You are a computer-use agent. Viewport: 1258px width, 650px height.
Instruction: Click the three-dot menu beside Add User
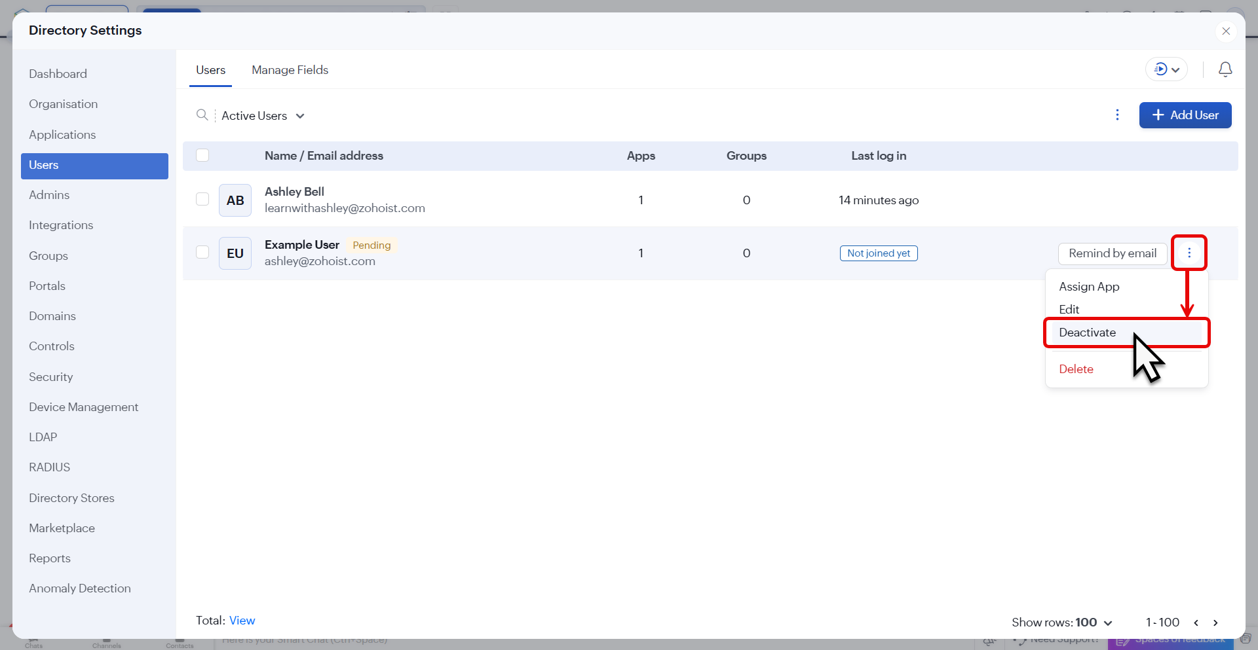point(1117,115)
